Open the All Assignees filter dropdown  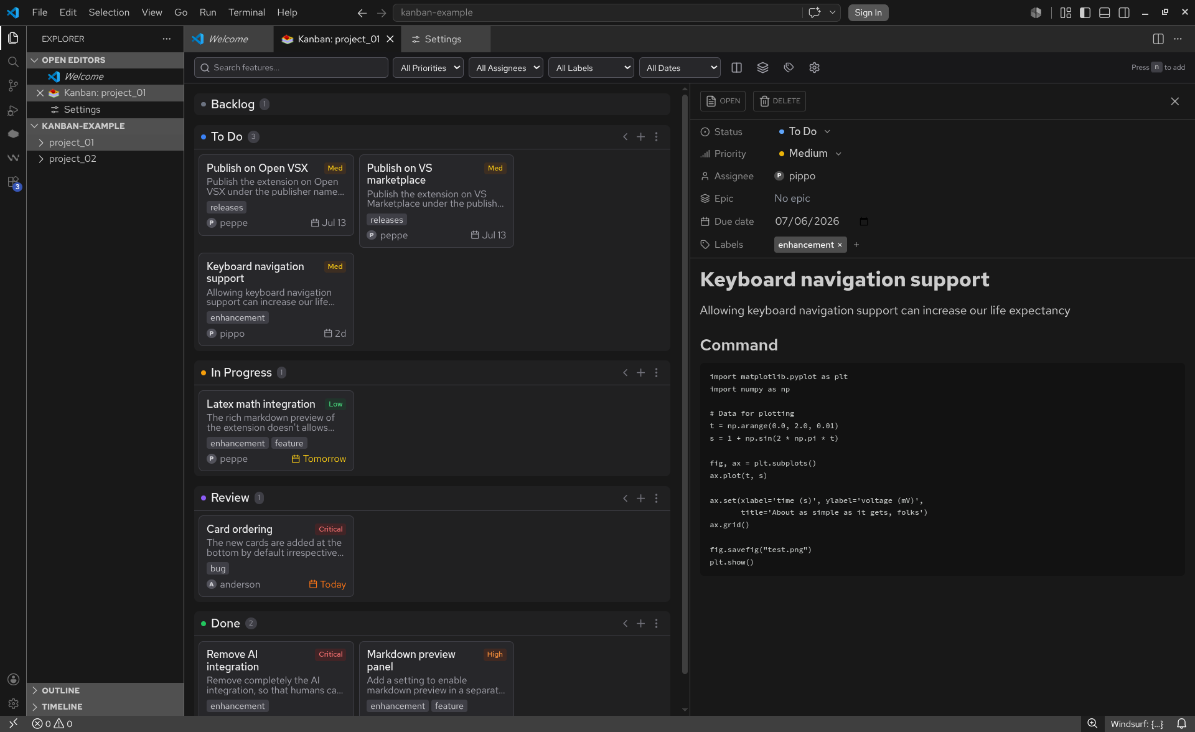point(506,68)
